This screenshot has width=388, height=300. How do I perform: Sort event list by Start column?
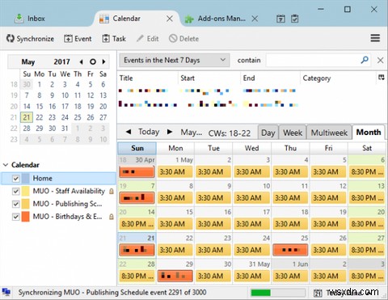pos(209,78)
